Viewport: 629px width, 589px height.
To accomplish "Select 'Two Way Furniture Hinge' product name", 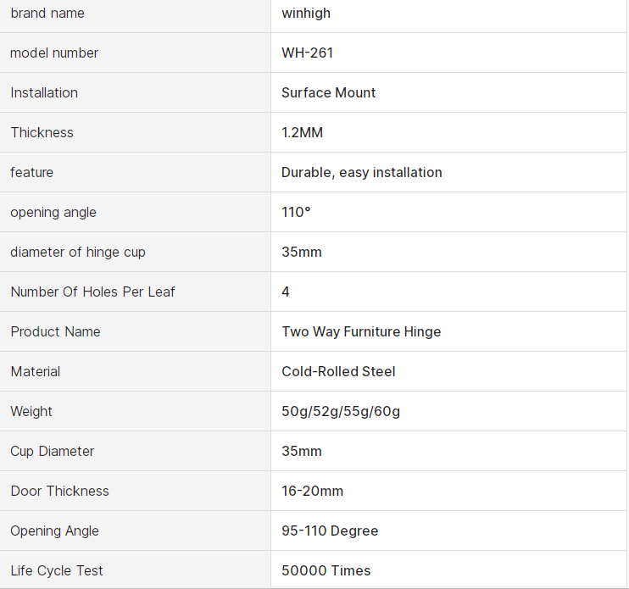I will (361, 331).
